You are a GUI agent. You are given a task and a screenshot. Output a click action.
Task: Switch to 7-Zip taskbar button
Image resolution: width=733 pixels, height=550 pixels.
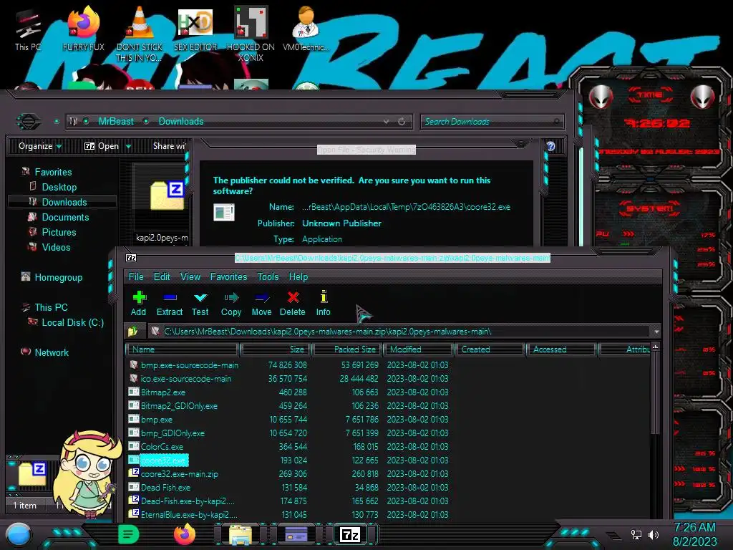[x=350, y=534]
